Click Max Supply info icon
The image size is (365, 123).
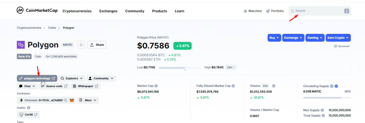(322, 110)
